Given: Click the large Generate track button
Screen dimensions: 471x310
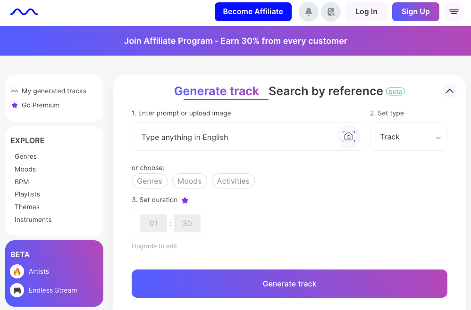Looking at the screenshot, I should (x=289, y=284).
